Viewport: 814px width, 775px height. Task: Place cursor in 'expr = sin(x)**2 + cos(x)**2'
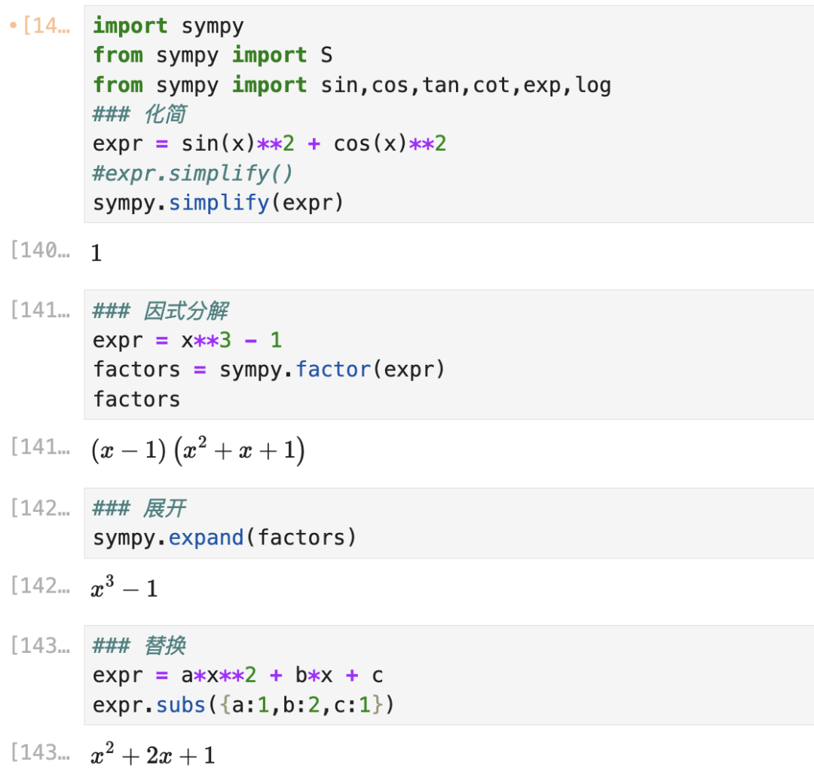coord(269,143)
